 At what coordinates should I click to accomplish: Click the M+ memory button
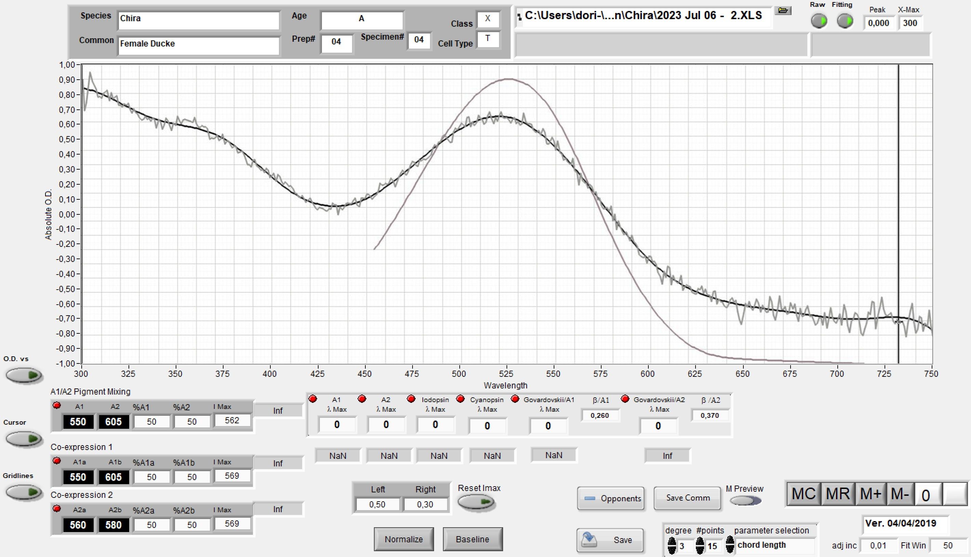point(871,494)
